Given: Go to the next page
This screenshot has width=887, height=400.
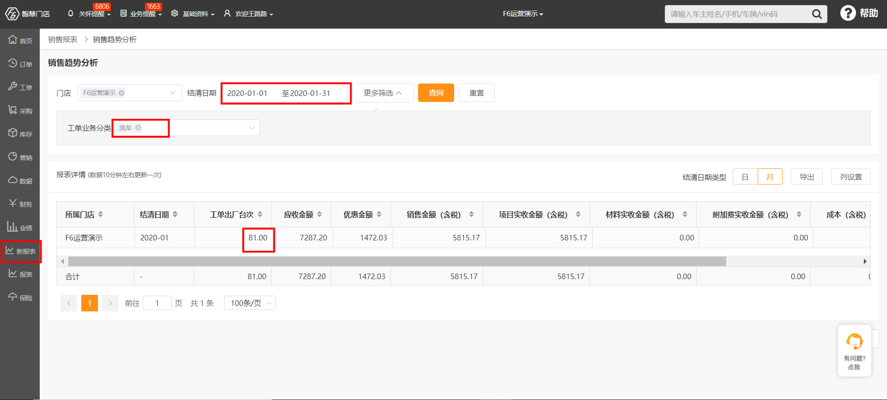Looking at the screenshot, I should coord(110,303).
